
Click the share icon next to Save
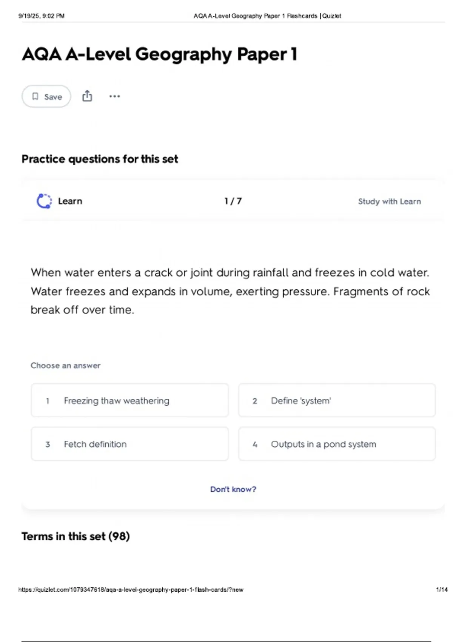click(x=87, y=96)
